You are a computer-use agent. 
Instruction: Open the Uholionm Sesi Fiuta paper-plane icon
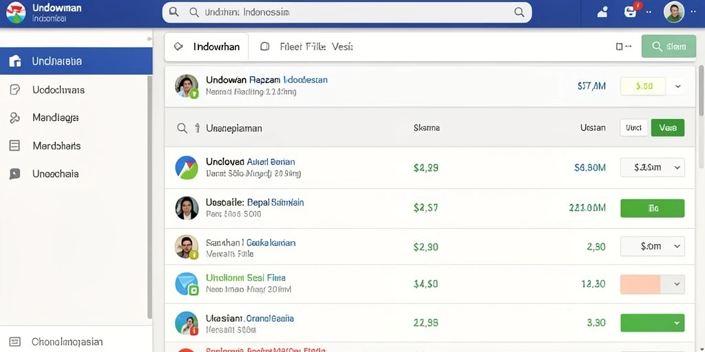point(187,284)
